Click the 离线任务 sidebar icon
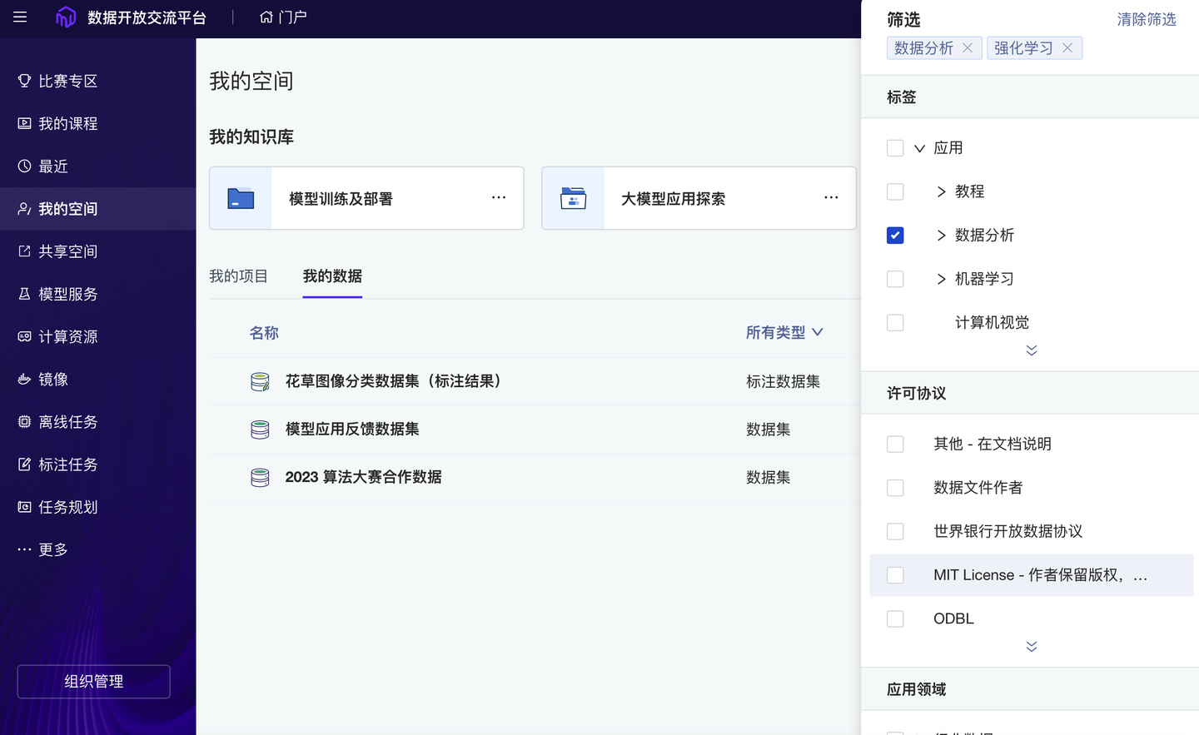Screen dimensions: 1199x735 pyautogui.click(x=24, y=421)
